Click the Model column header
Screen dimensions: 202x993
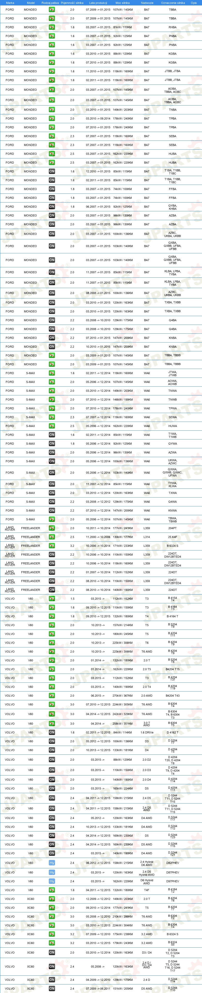coord(31,3)
